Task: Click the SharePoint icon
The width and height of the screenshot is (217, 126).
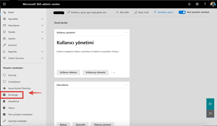Action: 4,101
